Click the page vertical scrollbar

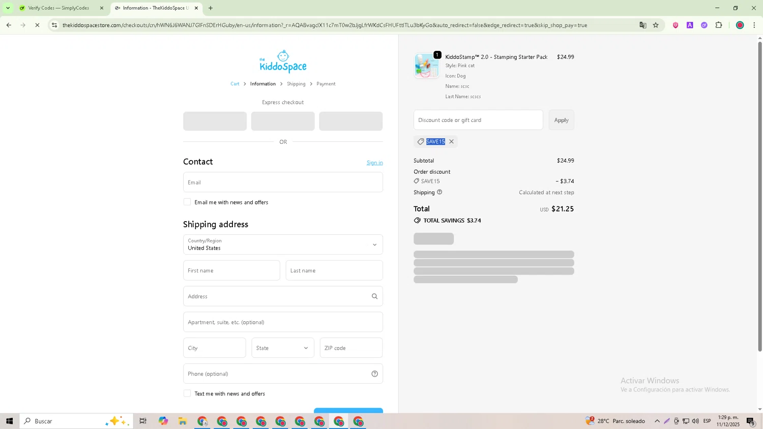pyautogui.click(x=760, y=196)
